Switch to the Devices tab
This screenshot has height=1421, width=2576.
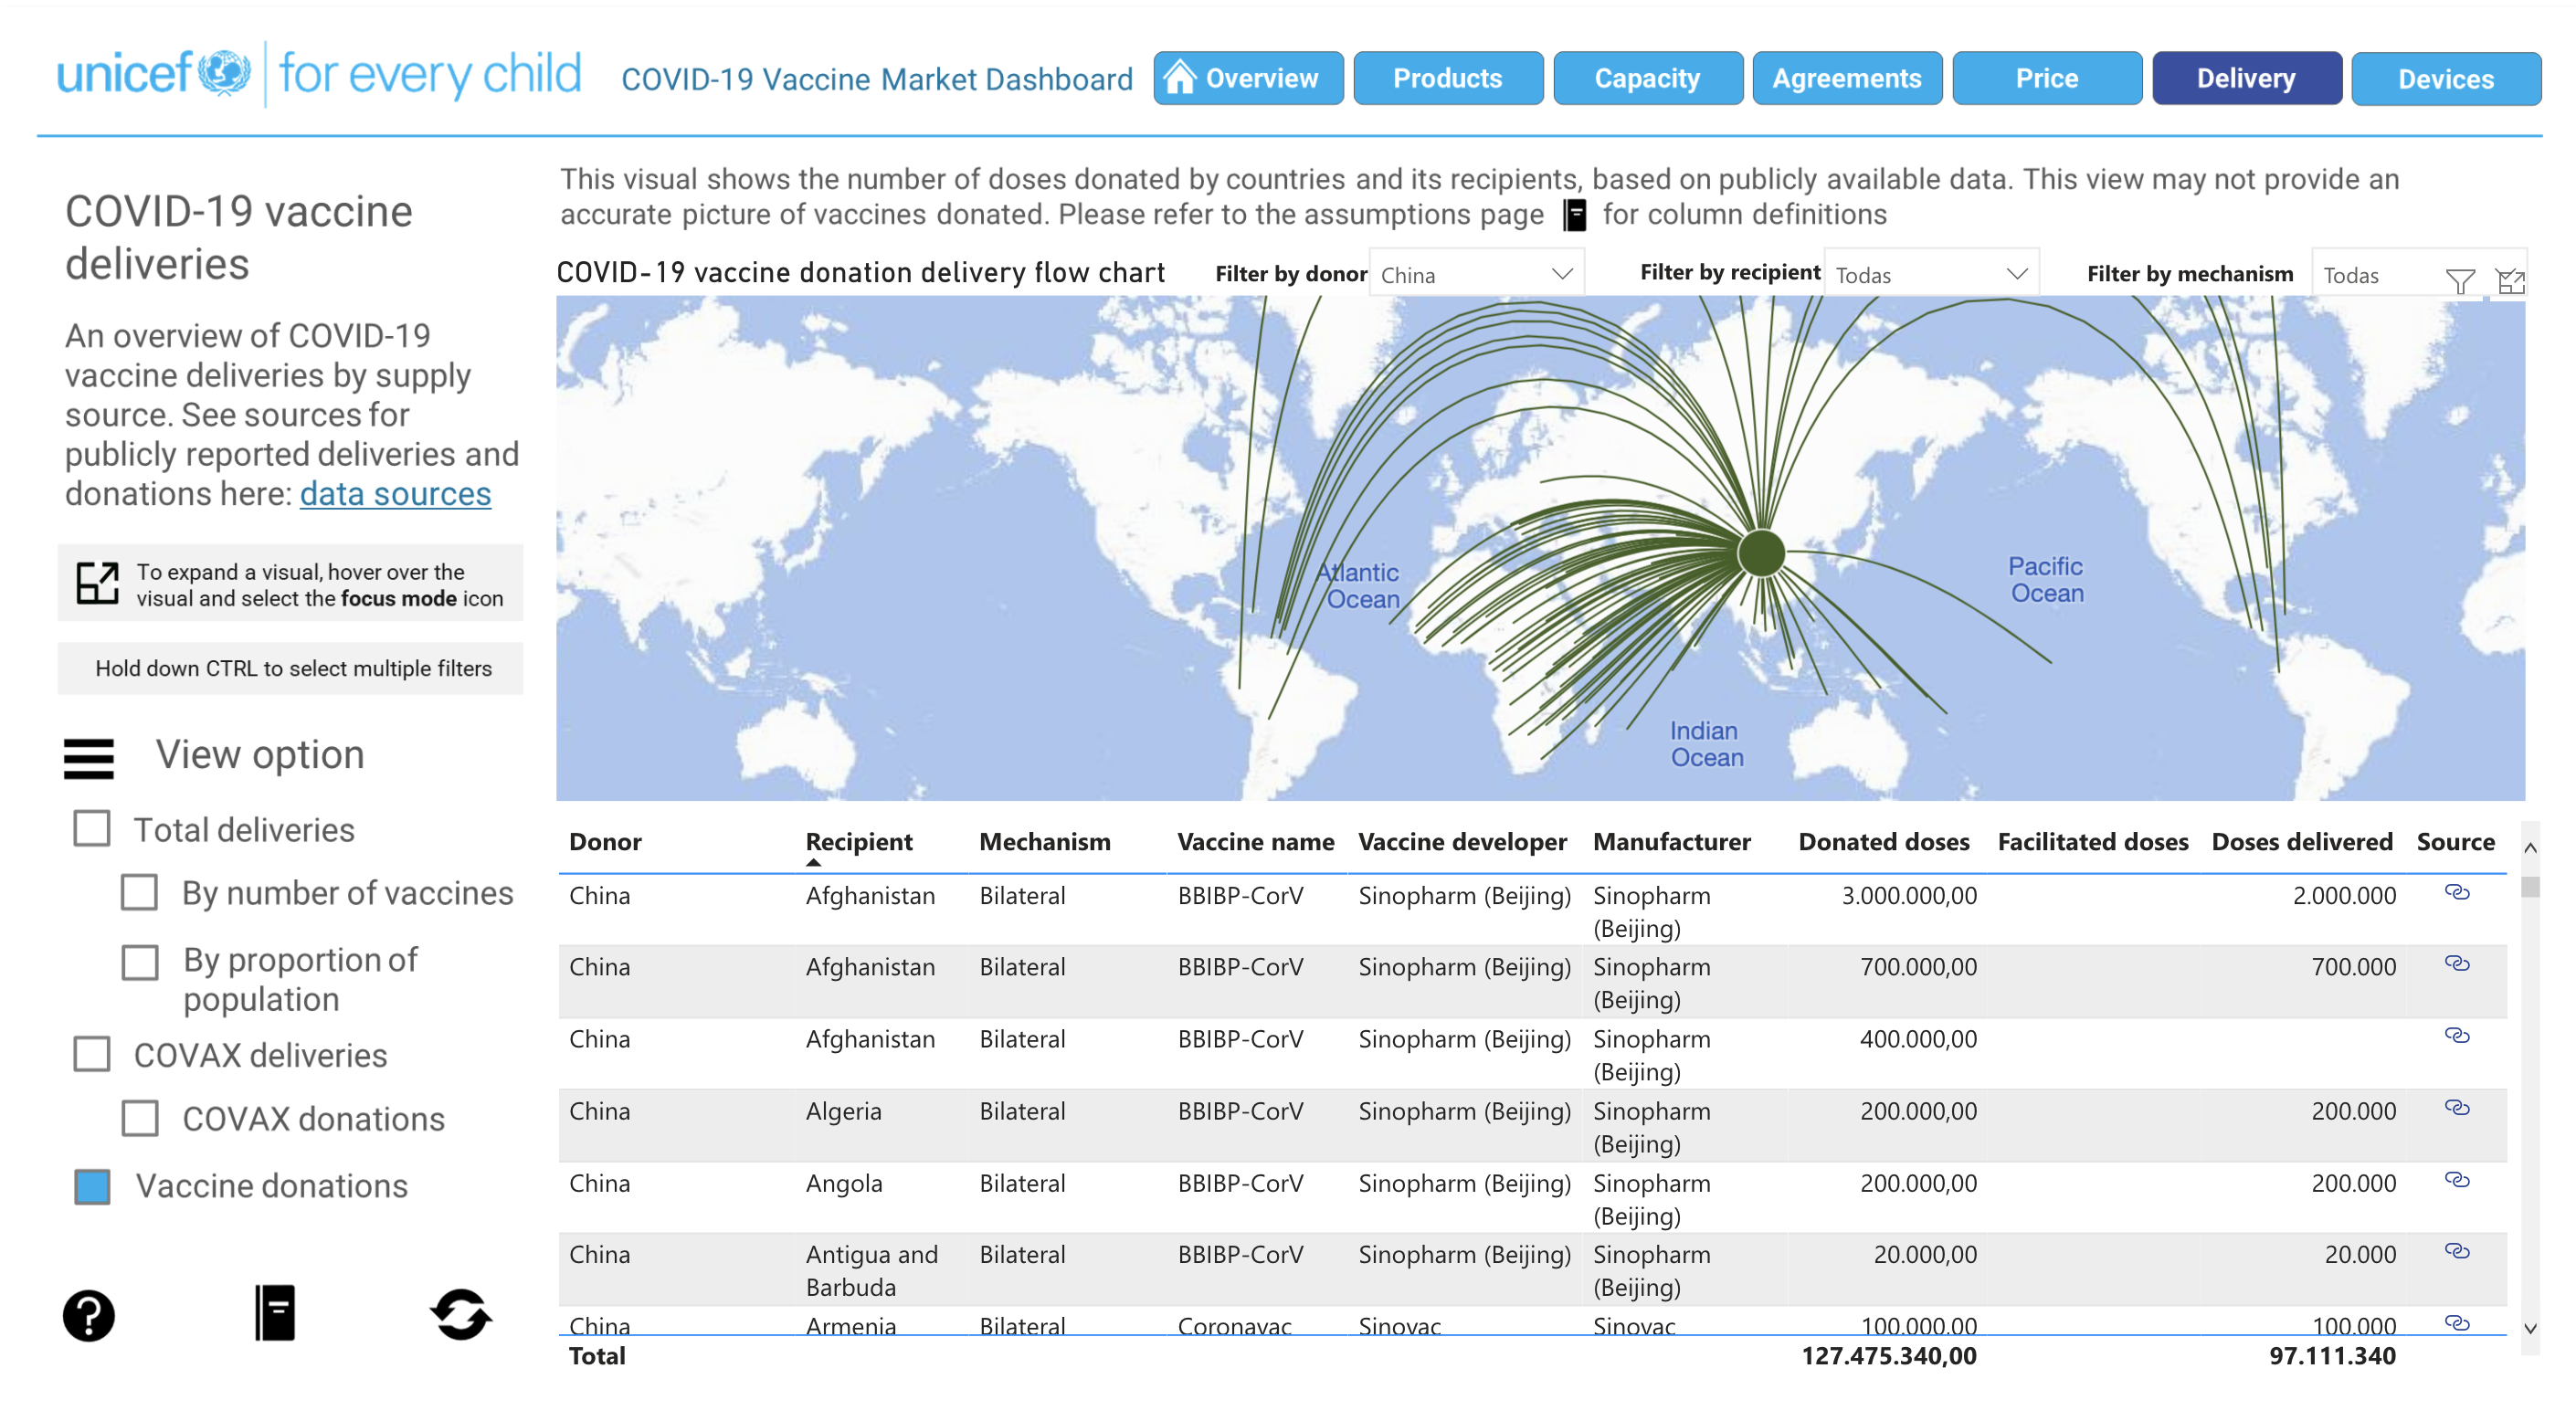pos(2445,78)
